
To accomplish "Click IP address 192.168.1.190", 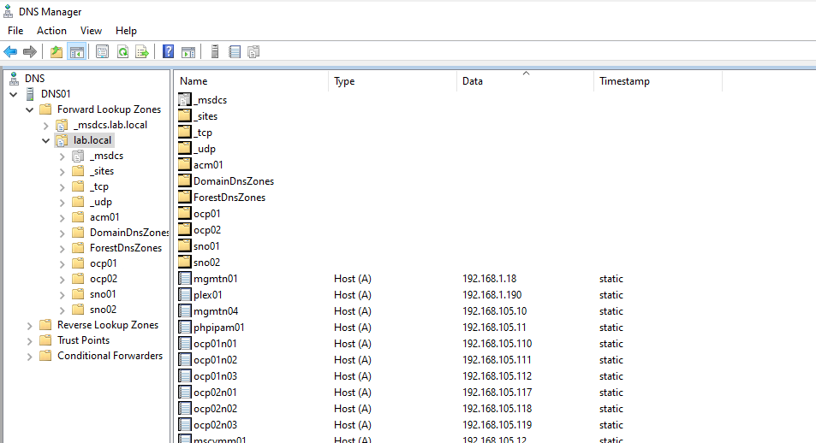I will pyautogui.click(x=492, y=295).
